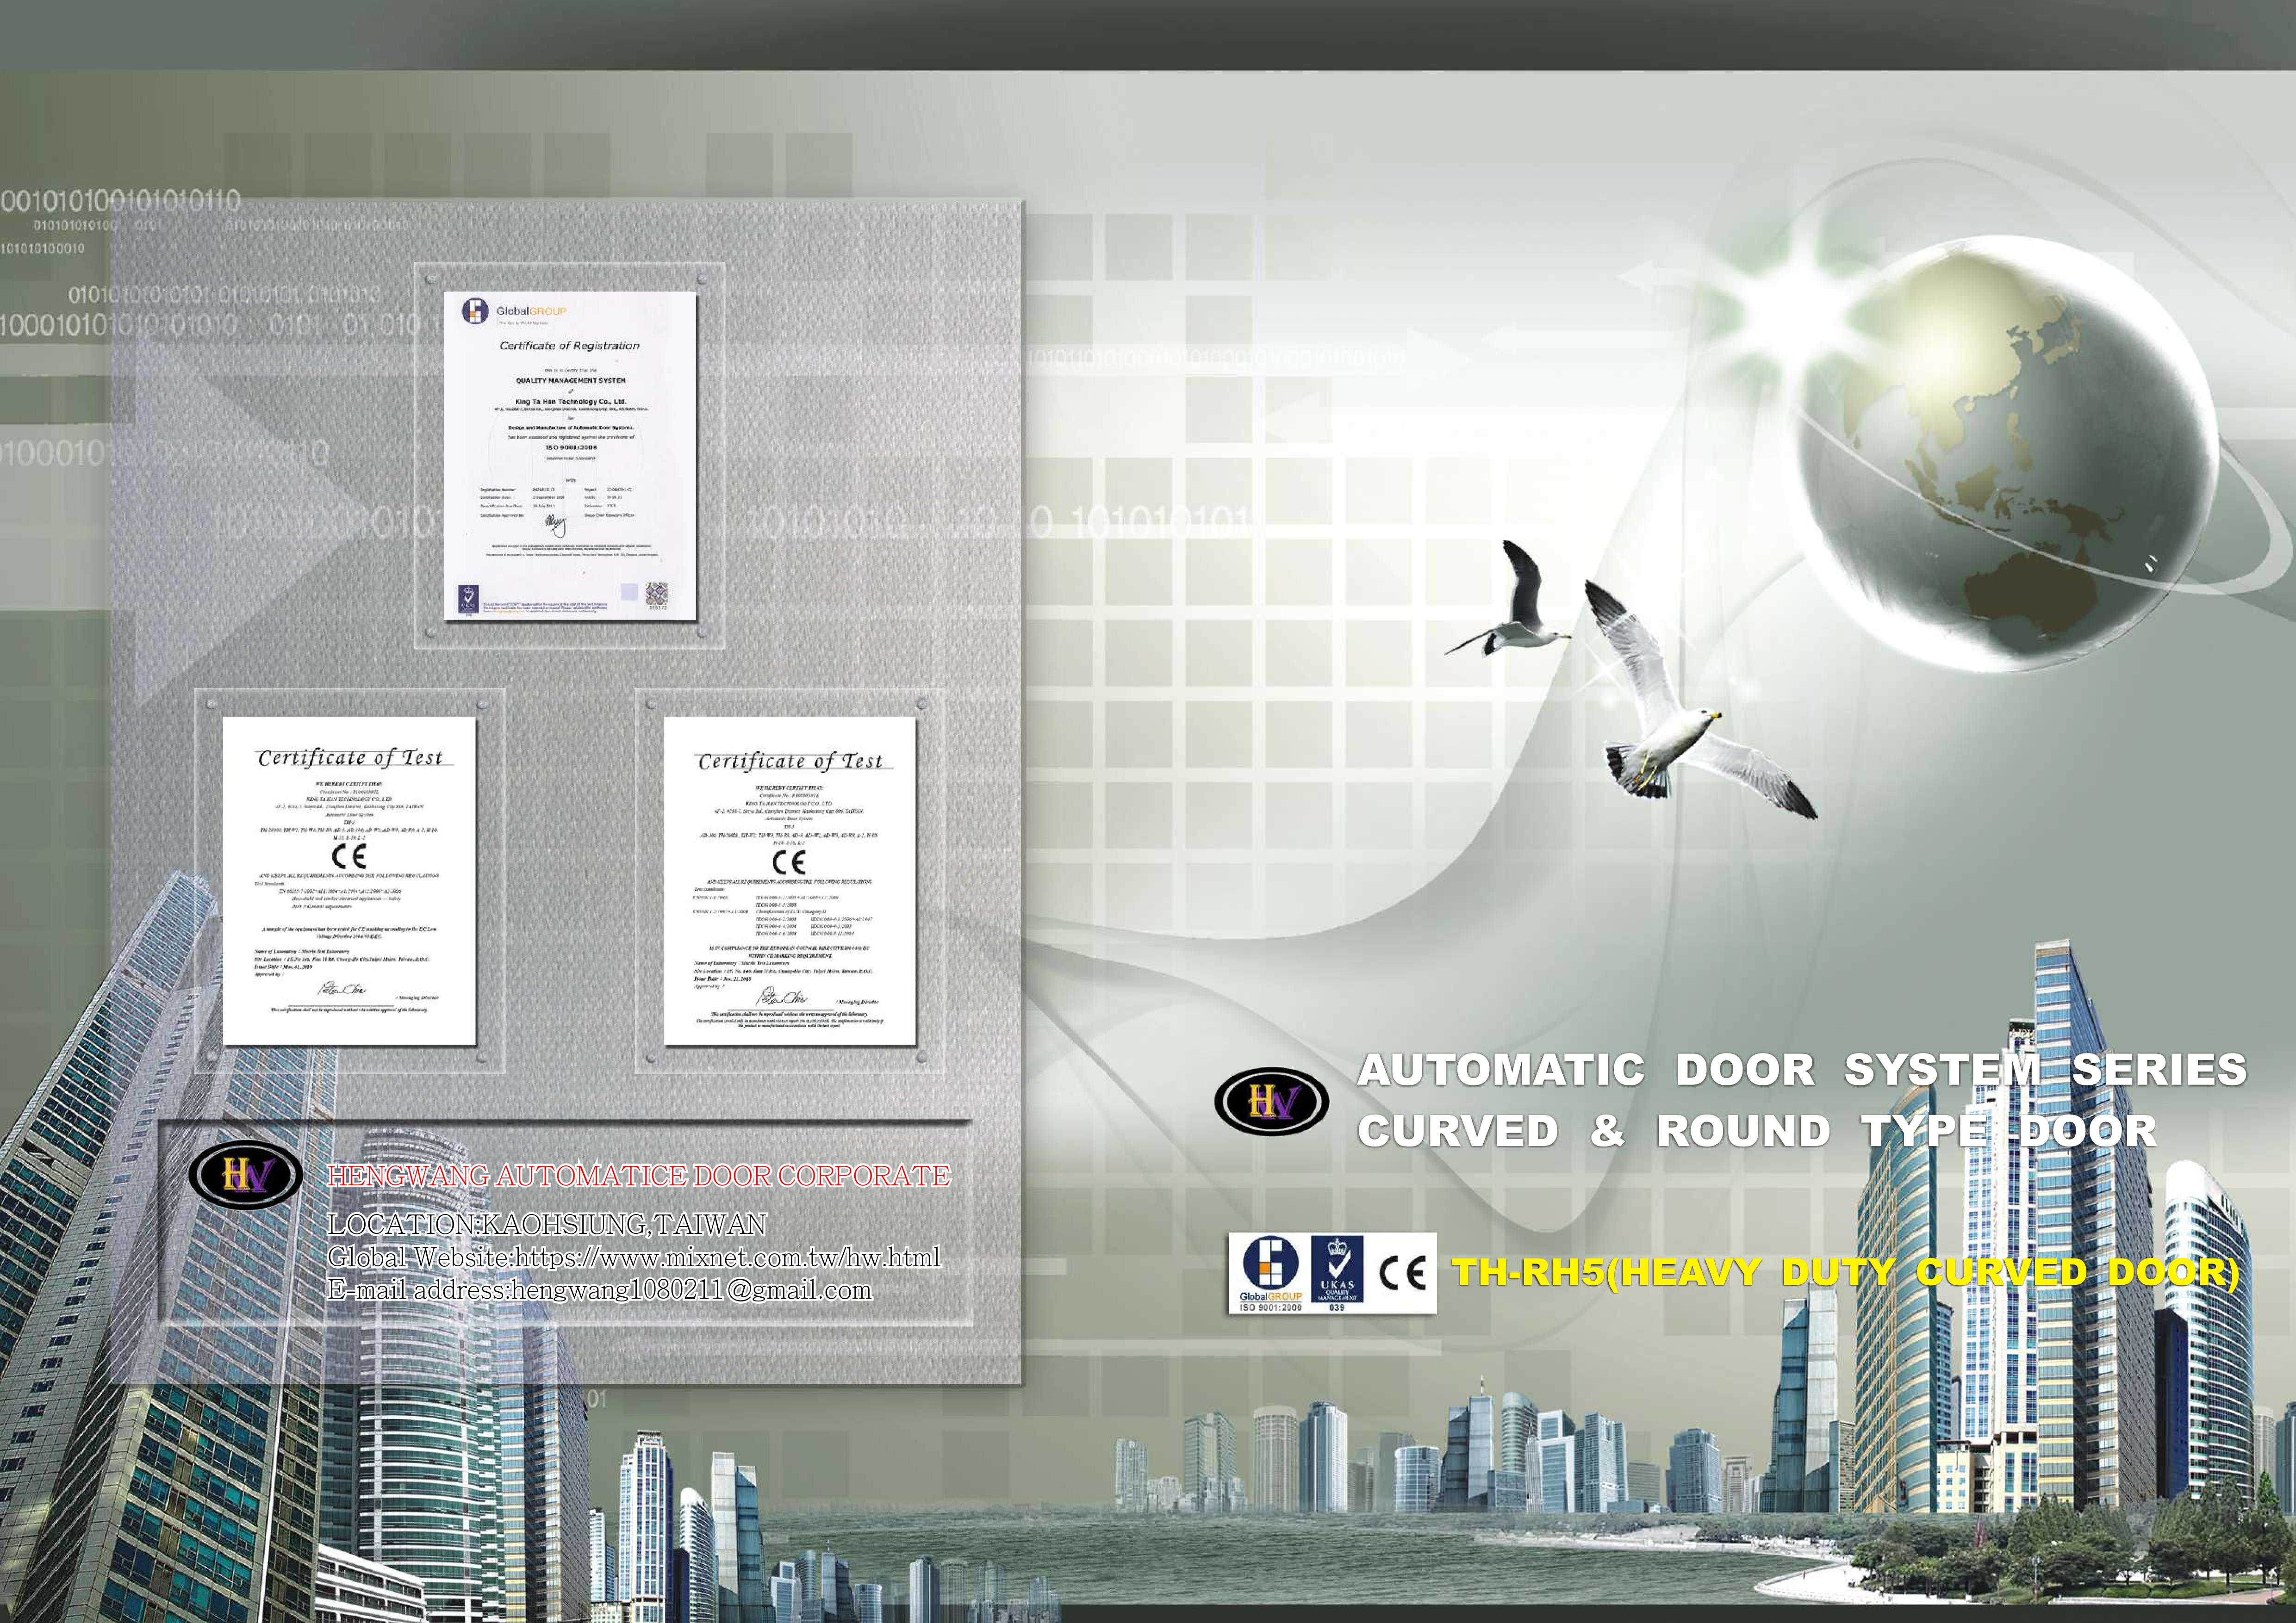The height and width of the screenshot is (1623, 2296).
Task: Click the GlobalGROUP logo on the registration certificate
Action: (514, 312)
